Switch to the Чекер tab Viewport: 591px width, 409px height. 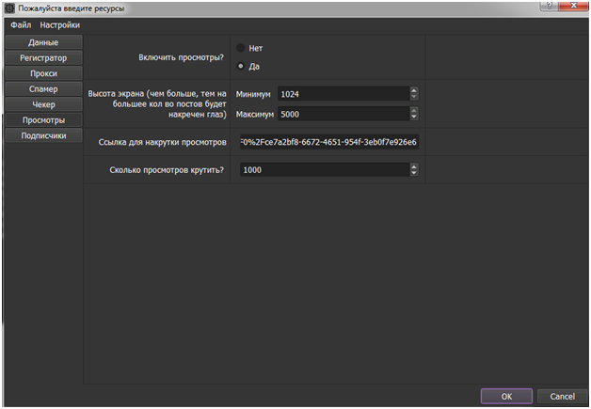(x=42, y=104)
